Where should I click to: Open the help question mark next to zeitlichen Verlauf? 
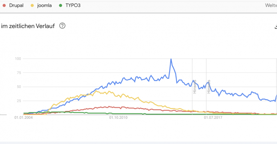coord(62,26)
